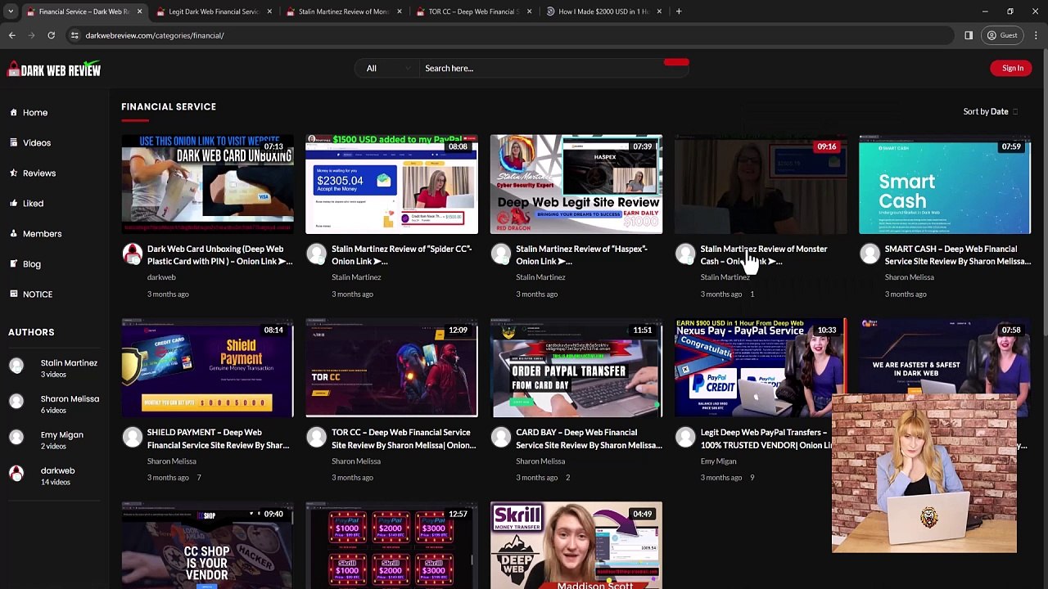The image size is (1048, 589).
Task: Open the Smart Cash video thumbnail
Action: point(944,185)
